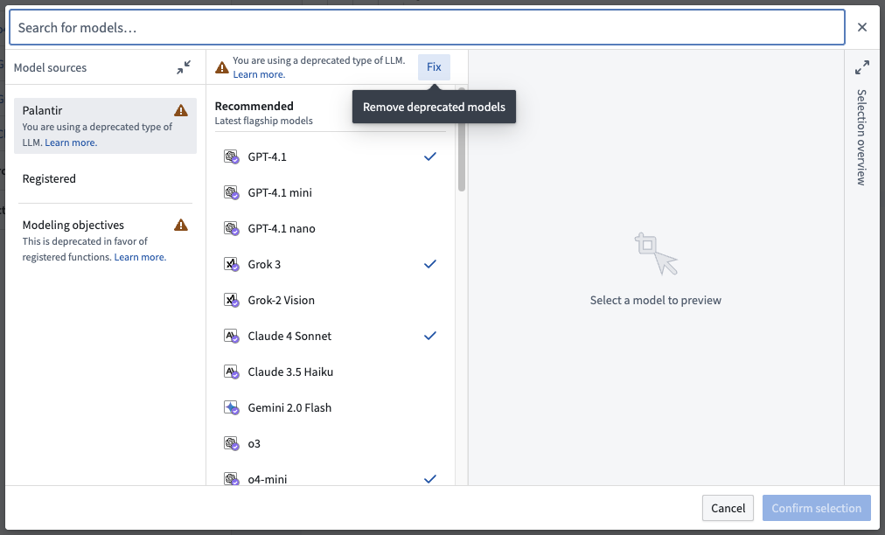Viewport: 885px width, 535px height.
Task: Click the model list scrollbar thumb
Action: (x=462, y=139)
